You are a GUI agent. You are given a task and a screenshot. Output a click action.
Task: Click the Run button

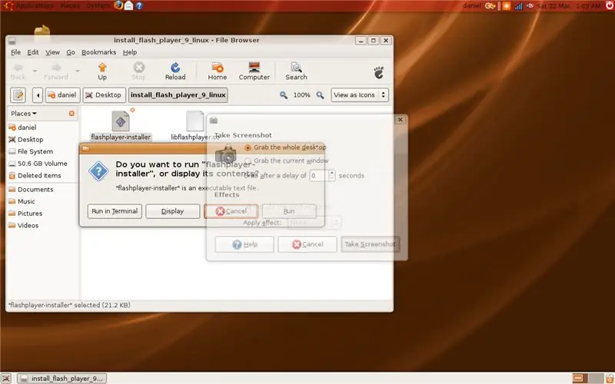pos(289,211)
